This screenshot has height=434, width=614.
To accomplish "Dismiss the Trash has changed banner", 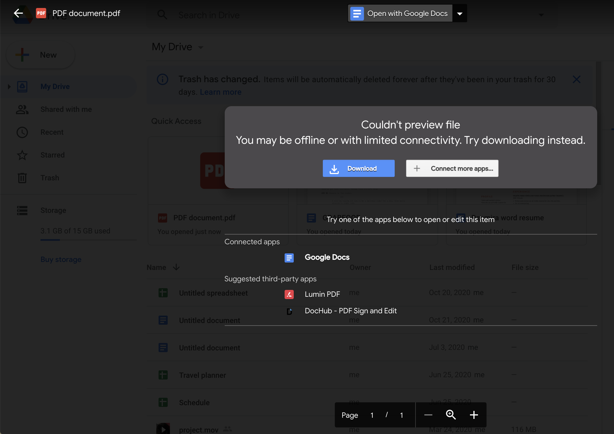I will [576, 79].
